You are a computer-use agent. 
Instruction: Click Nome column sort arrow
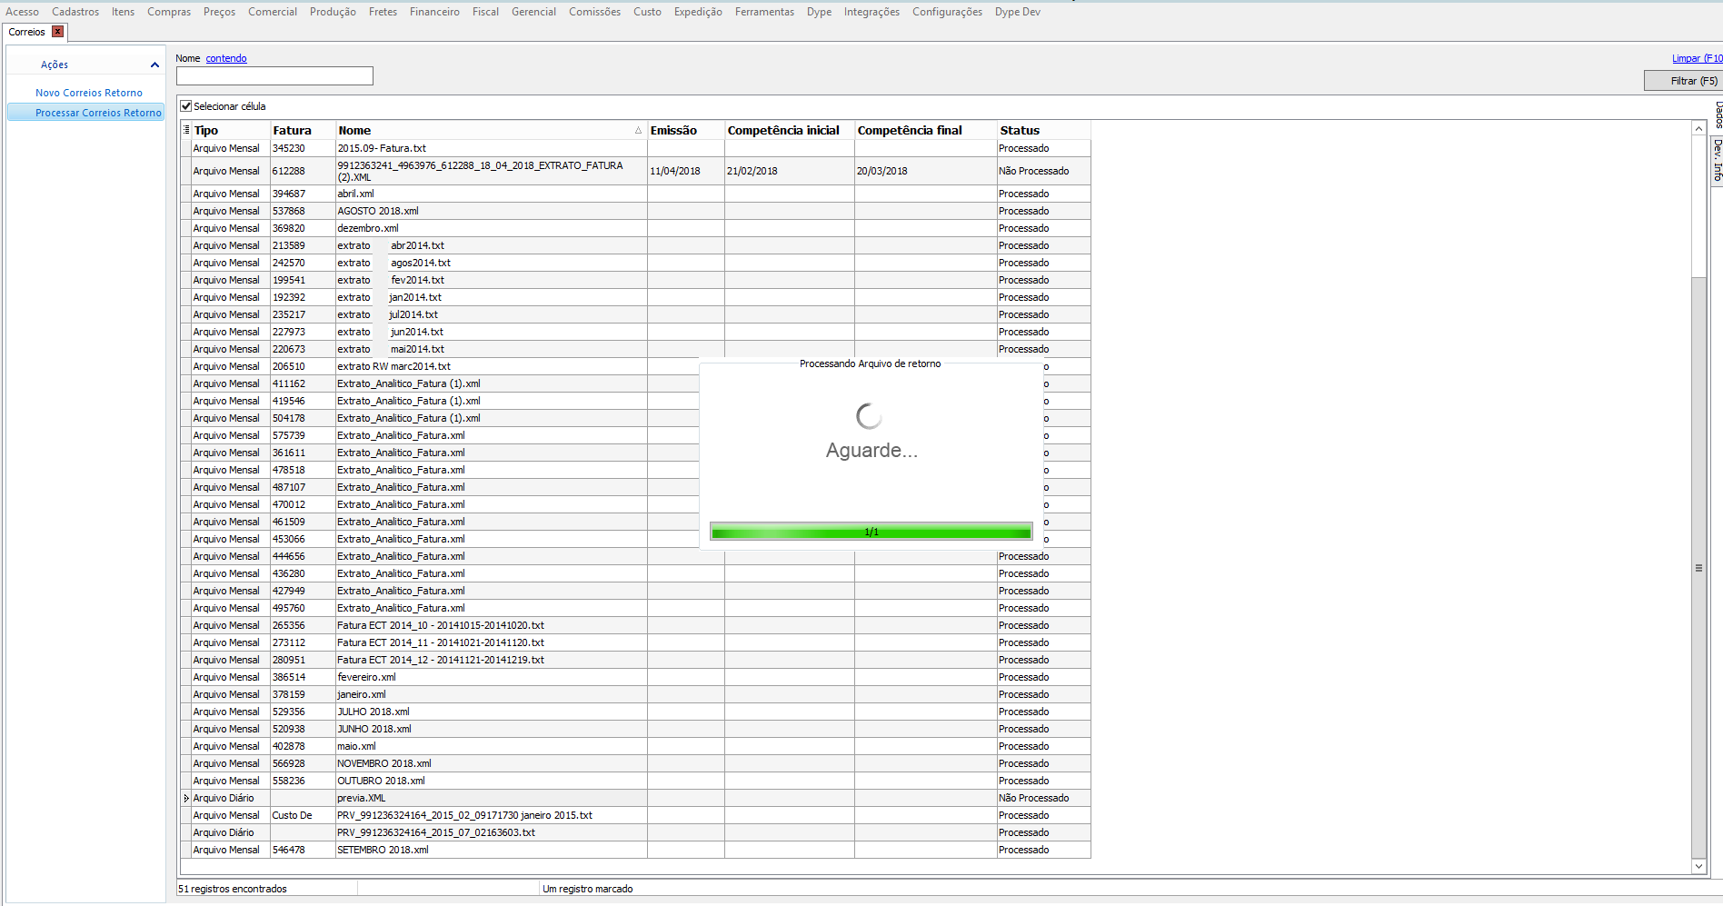pos(638,131)
